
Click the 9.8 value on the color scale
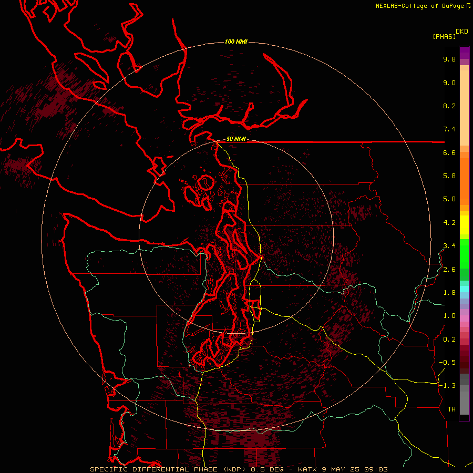[449, 59]
